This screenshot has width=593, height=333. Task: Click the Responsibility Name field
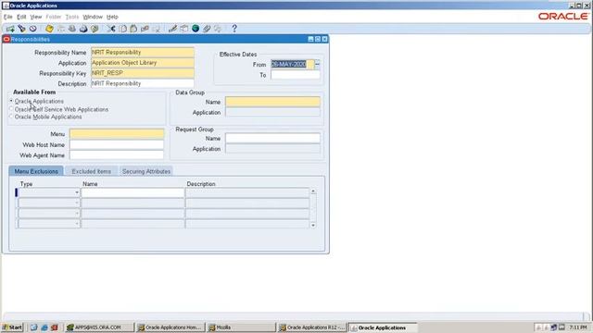[x=143, y=53]
